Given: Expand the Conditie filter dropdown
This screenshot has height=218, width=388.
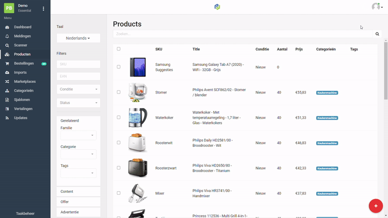Looking at the screenshot, I should pyautogui.click(x=78, y=89).
